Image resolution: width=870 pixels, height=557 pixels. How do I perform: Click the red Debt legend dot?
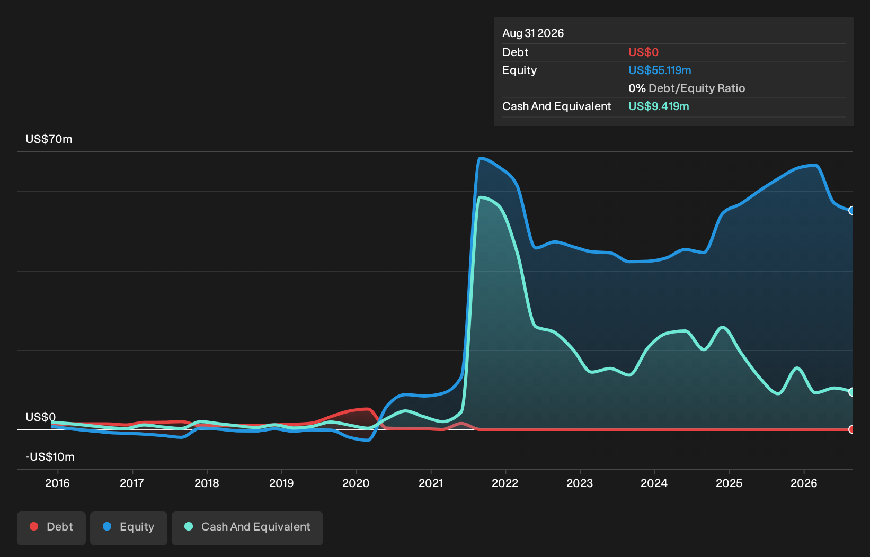(34, 526)
